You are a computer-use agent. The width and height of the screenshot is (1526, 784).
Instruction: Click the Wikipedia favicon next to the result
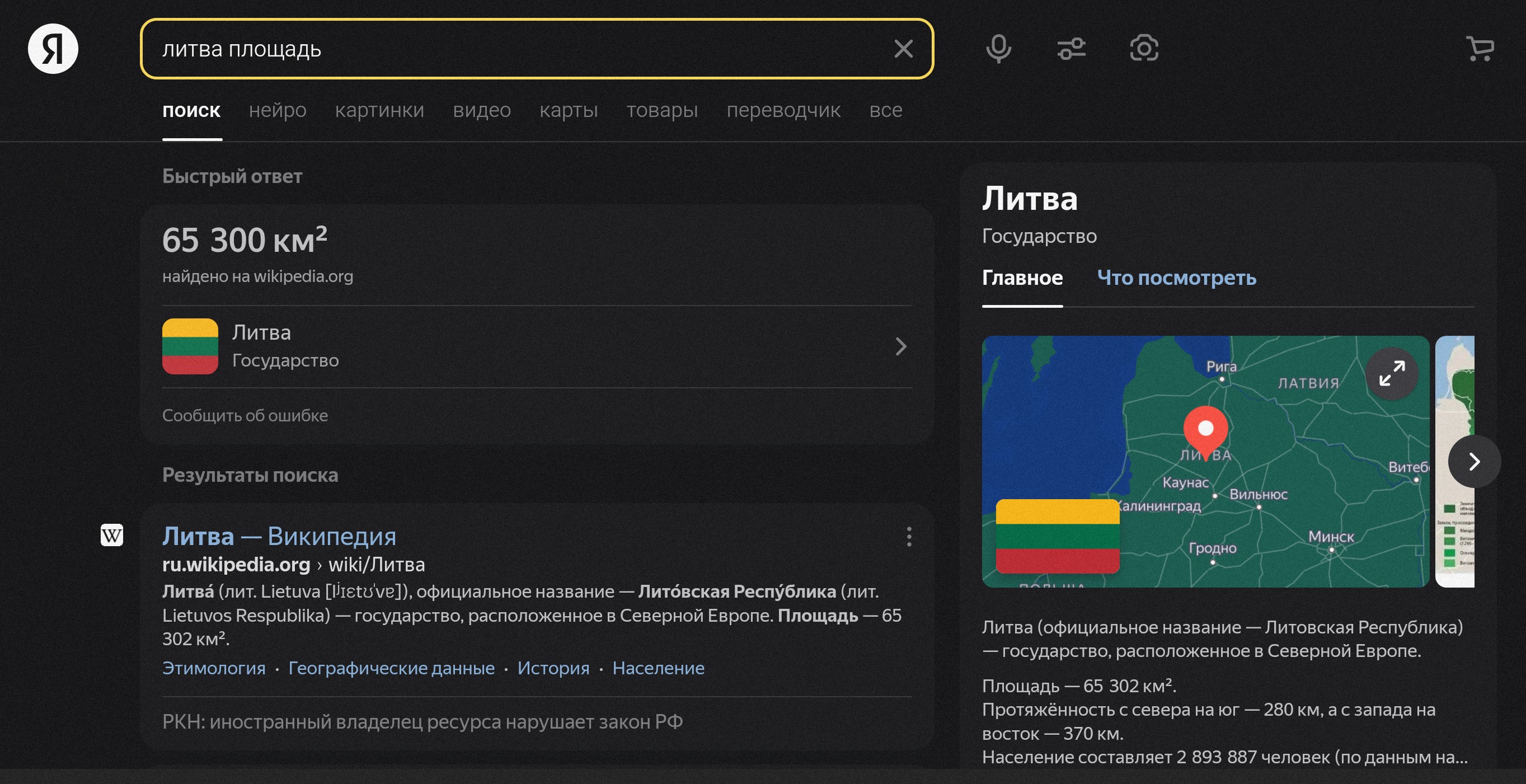[x=112, y=535]
